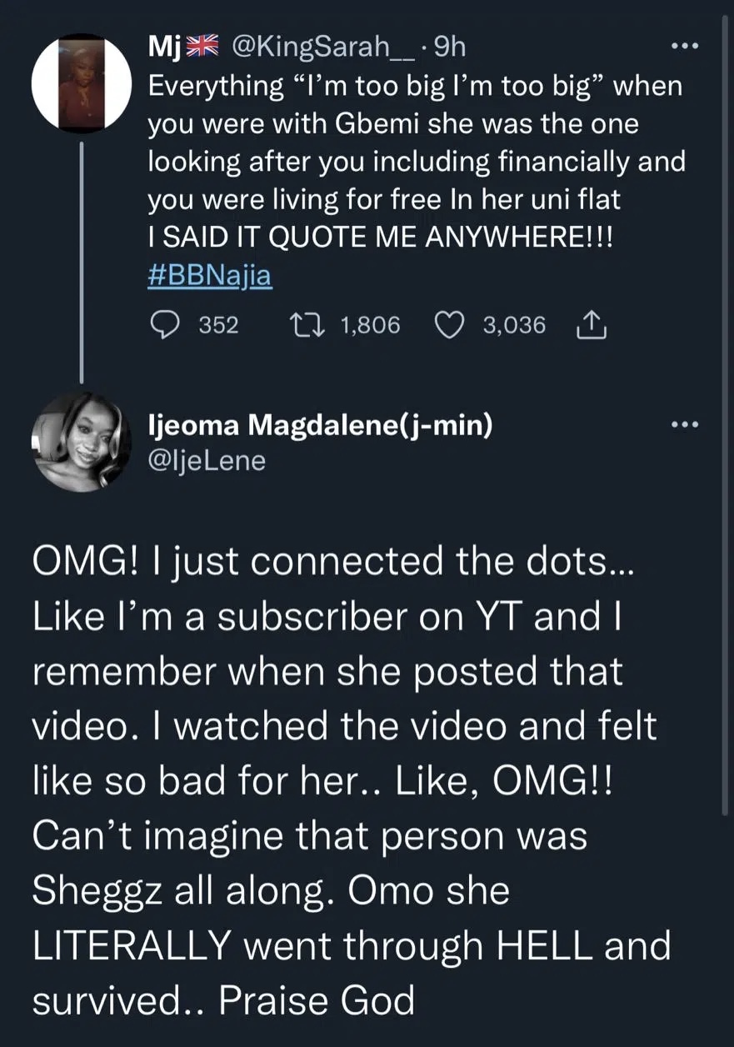Screen dimensions: 734x1047
Task: Tap the share icon on Mj's tweet
Action: [x=592, y=325]
